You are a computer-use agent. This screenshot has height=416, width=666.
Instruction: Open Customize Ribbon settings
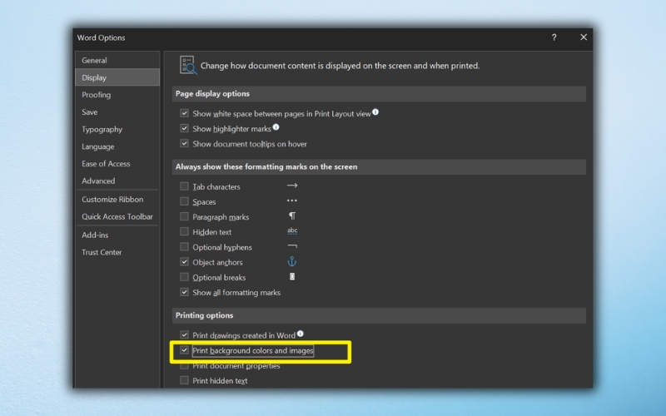coord(117,200)
